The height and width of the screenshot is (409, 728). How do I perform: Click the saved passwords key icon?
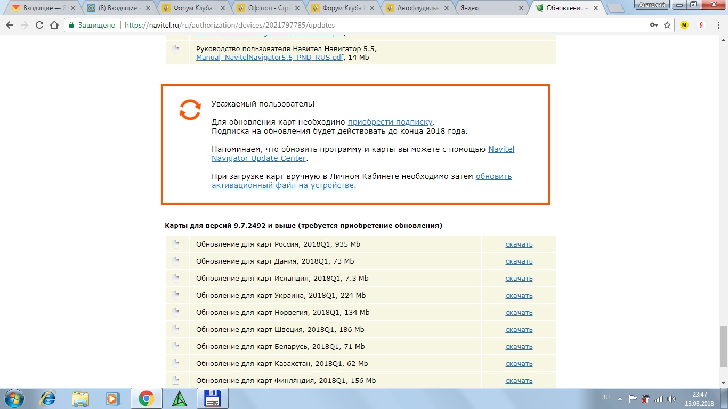[x=654, y=25]
